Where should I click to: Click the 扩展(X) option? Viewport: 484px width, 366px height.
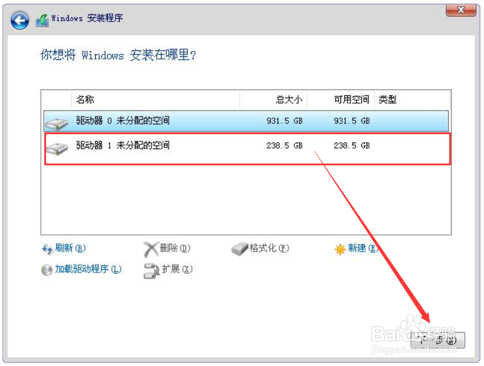tap(177, 269)
